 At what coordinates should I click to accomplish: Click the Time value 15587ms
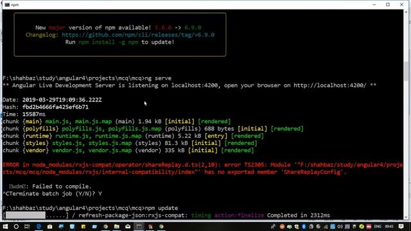(x=34, y=114)
